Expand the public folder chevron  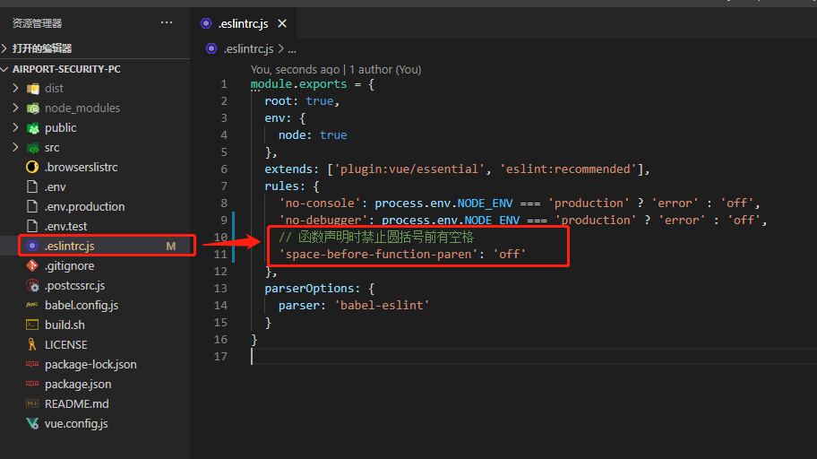(15, 128)
